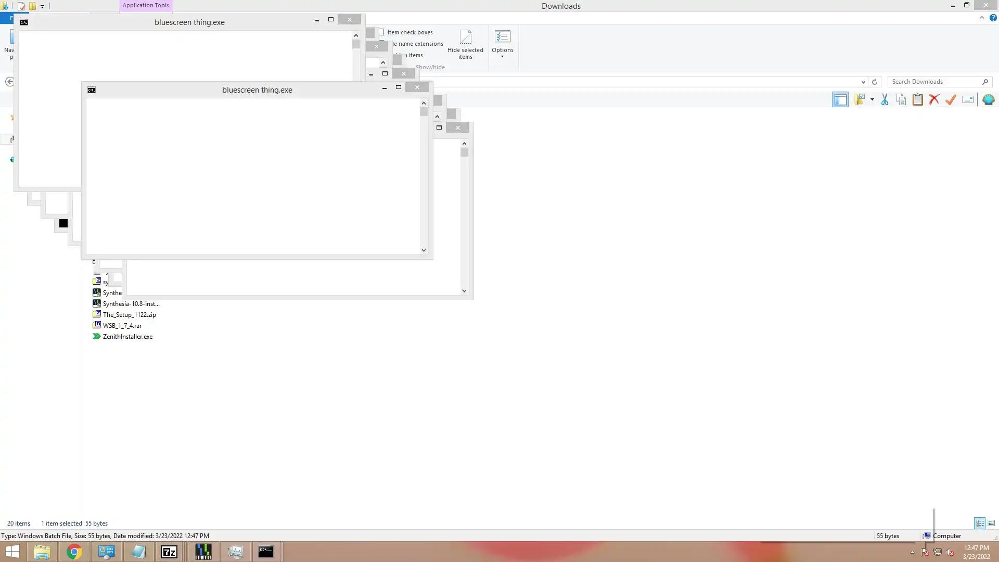This screenshot has width=999, height=562.
Task: Click the scissors Cut icon
Action: coord(885,99)
